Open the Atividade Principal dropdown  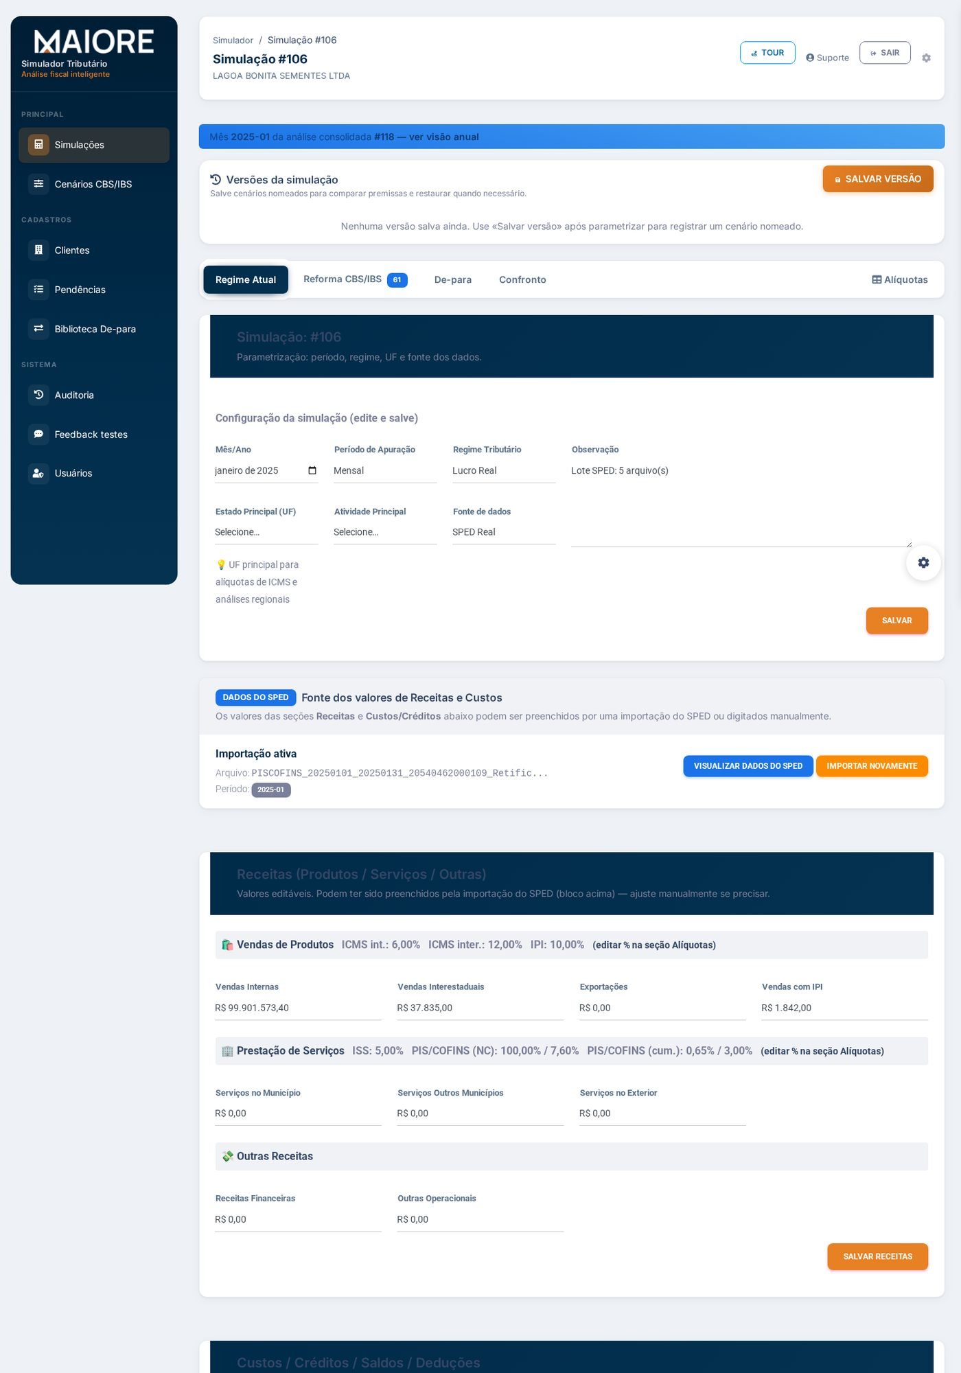(x=385, y=532)
